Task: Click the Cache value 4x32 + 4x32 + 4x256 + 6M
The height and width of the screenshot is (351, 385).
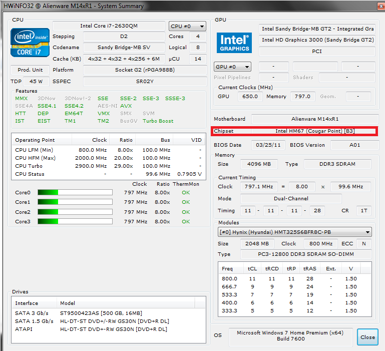Action: click(x=124, y=59)
